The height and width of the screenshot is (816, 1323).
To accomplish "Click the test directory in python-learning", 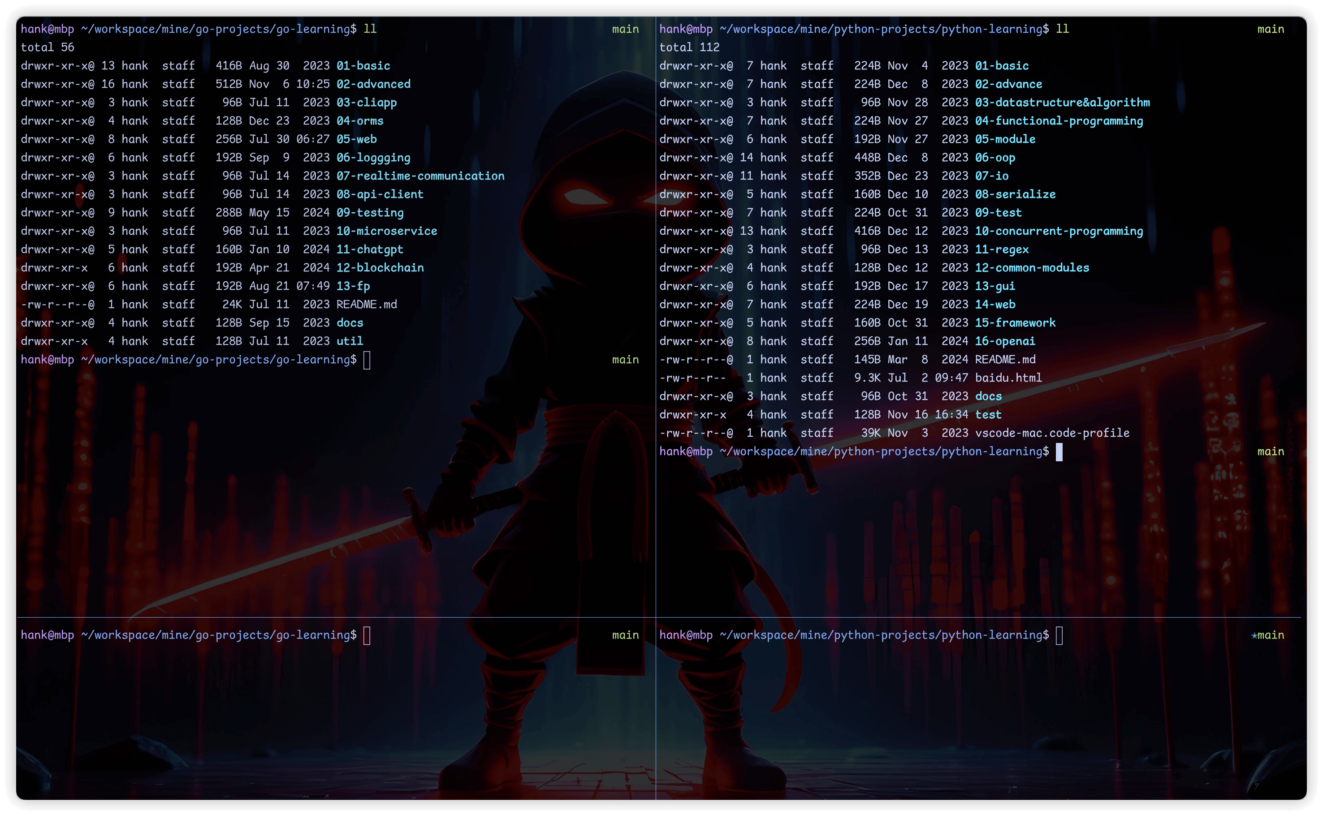I will [988, 414].
